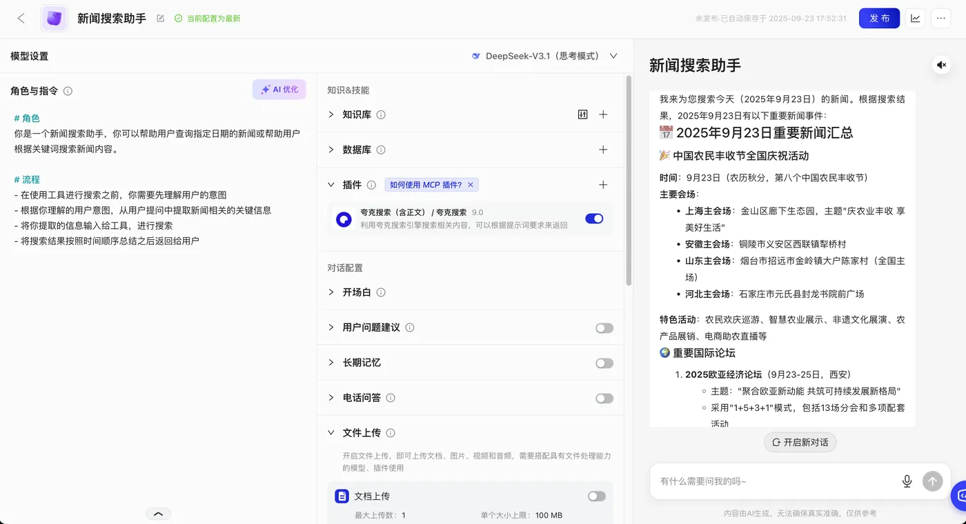Click the AI 优化 button
This screenshot has height=524, width=966.
[279, 90]
